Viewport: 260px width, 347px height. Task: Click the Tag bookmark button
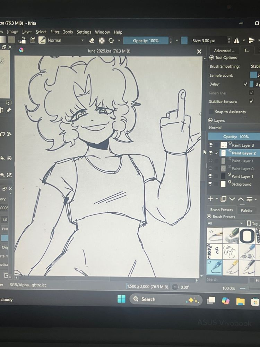pos(253,223)
